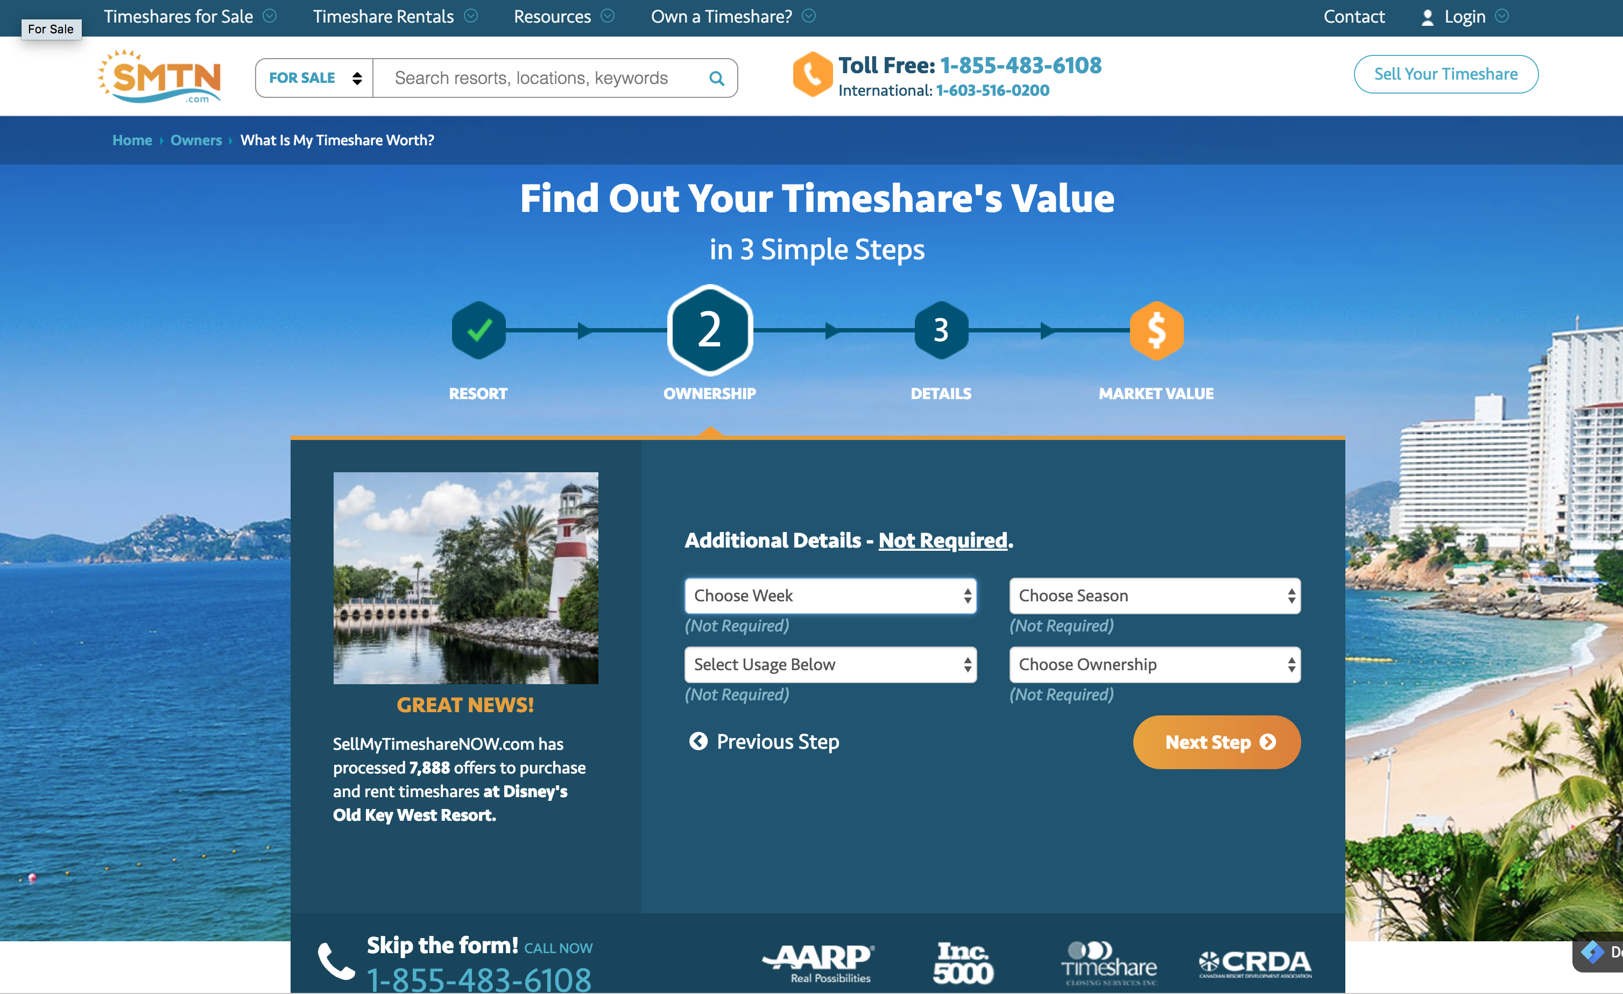Open the Timeshares for Sale menu
The image size is (1623, 994).
(179, 17)
